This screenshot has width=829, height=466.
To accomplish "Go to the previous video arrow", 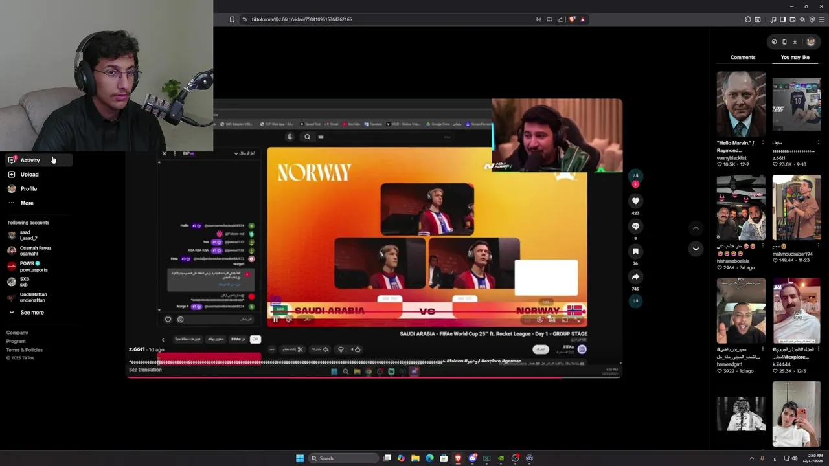I will 696,228.
